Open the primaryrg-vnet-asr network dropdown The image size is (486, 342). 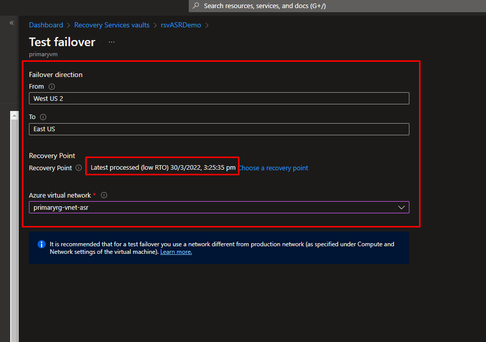(x=213, y=207)
